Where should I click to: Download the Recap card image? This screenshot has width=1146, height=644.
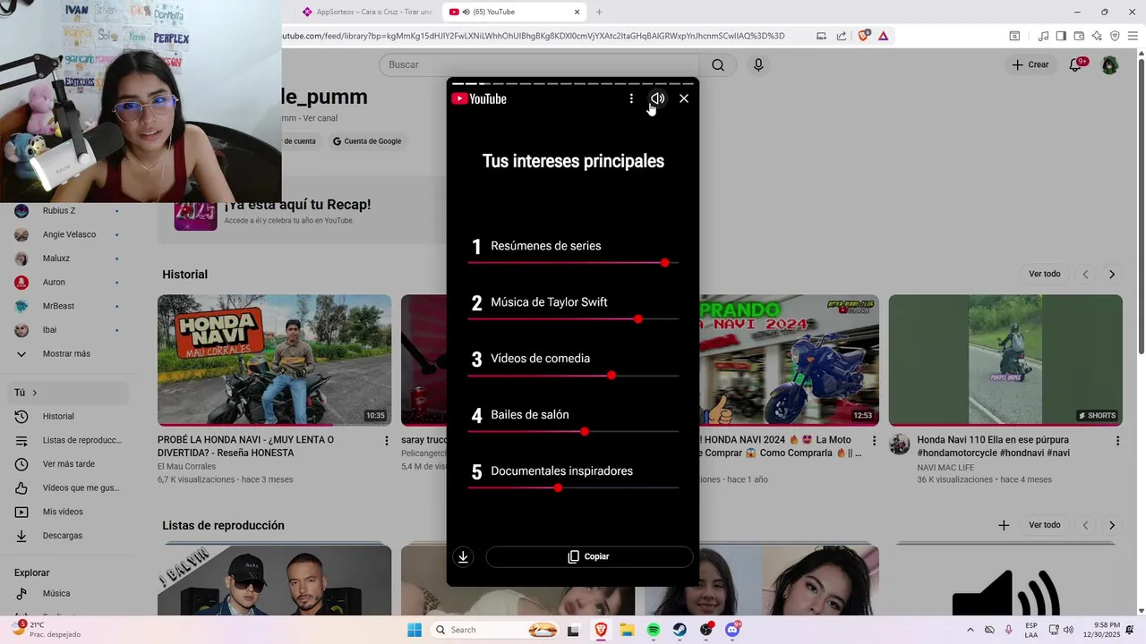(x=463, y=556)
